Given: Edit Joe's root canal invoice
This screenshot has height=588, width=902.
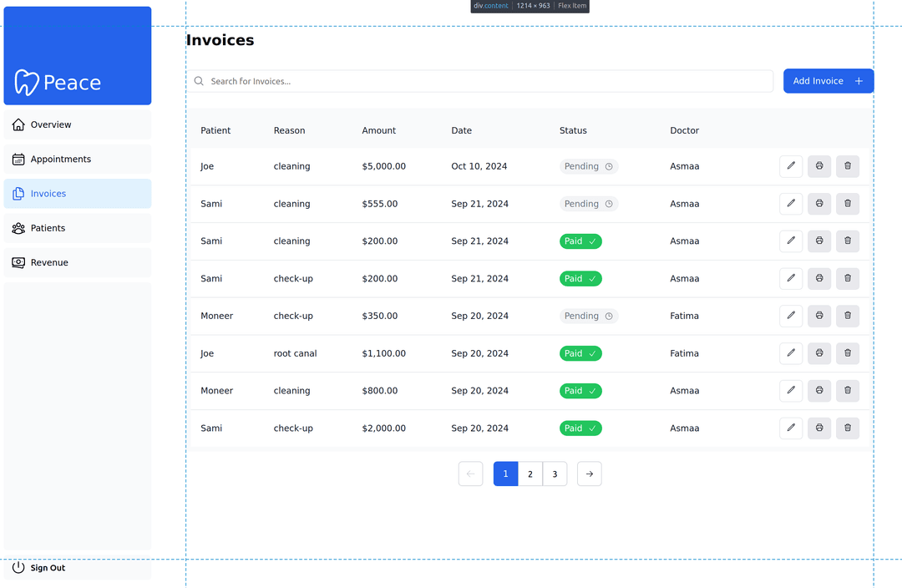Looking at the screenshot, I should [x=790, y=353].
